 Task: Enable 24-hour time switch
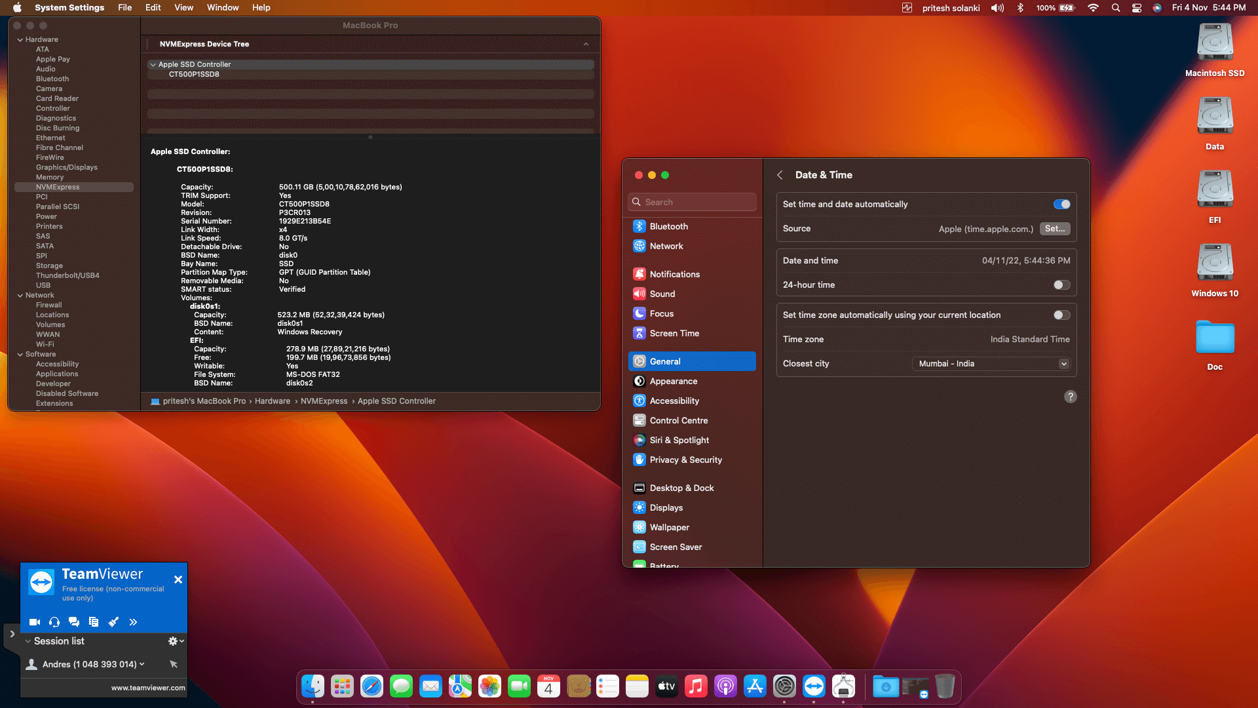tap(1061, 285)
